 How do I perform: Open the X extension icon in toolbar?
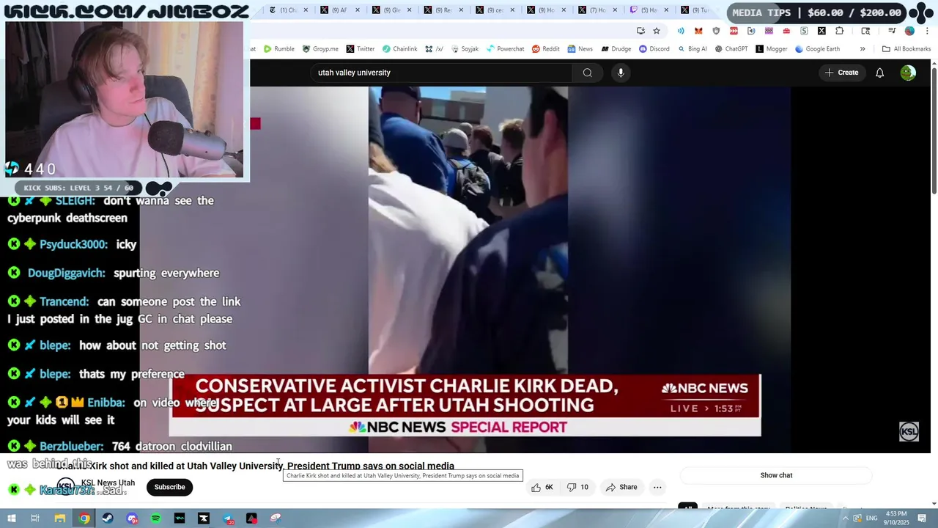[821, 31]
